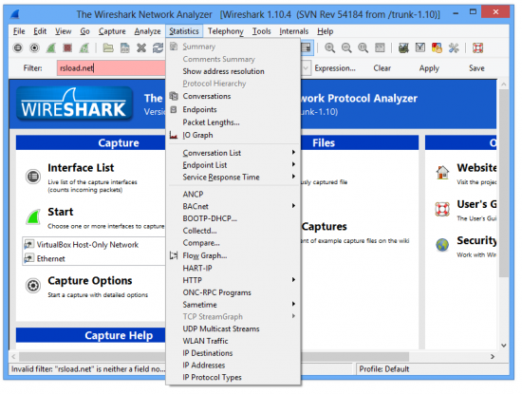Click the Website house icon

coord(442,173)
